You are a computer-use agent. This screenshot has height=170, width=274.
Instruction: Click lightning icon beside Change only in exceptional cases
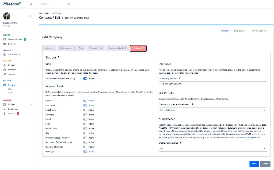192,104
